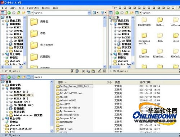
Task: Click green Back arrow in top-right pane
Action: coord(117,13)
